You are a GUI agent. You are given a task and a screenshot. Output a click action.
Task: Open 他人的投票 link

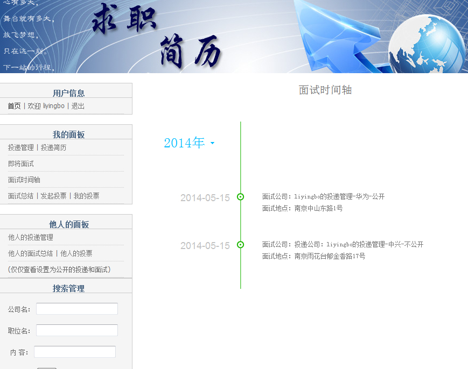76,253
